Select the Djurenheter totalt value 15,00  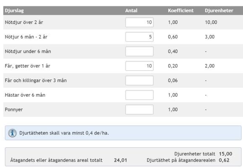pos(225,154)
